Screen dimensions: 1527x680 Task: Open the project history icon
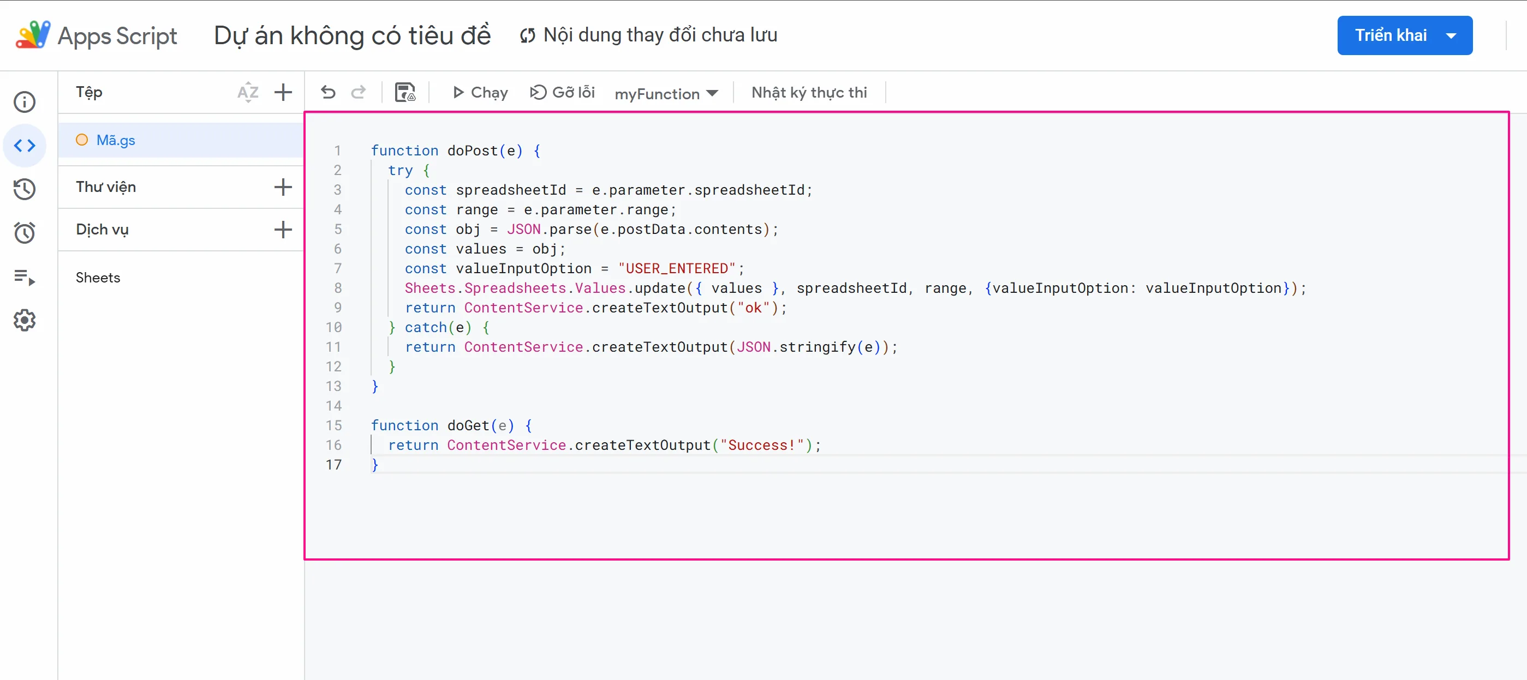25,190
